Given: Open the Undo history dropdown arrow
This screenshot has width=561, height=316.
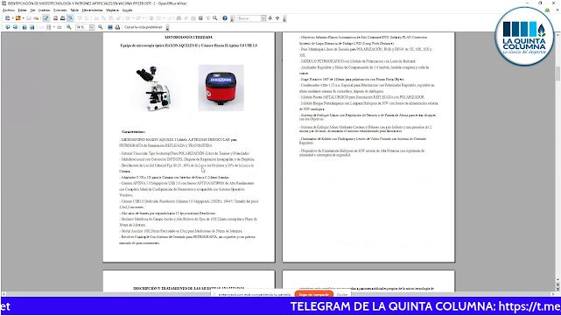Looking at the screenshot, I should (133, 18).
